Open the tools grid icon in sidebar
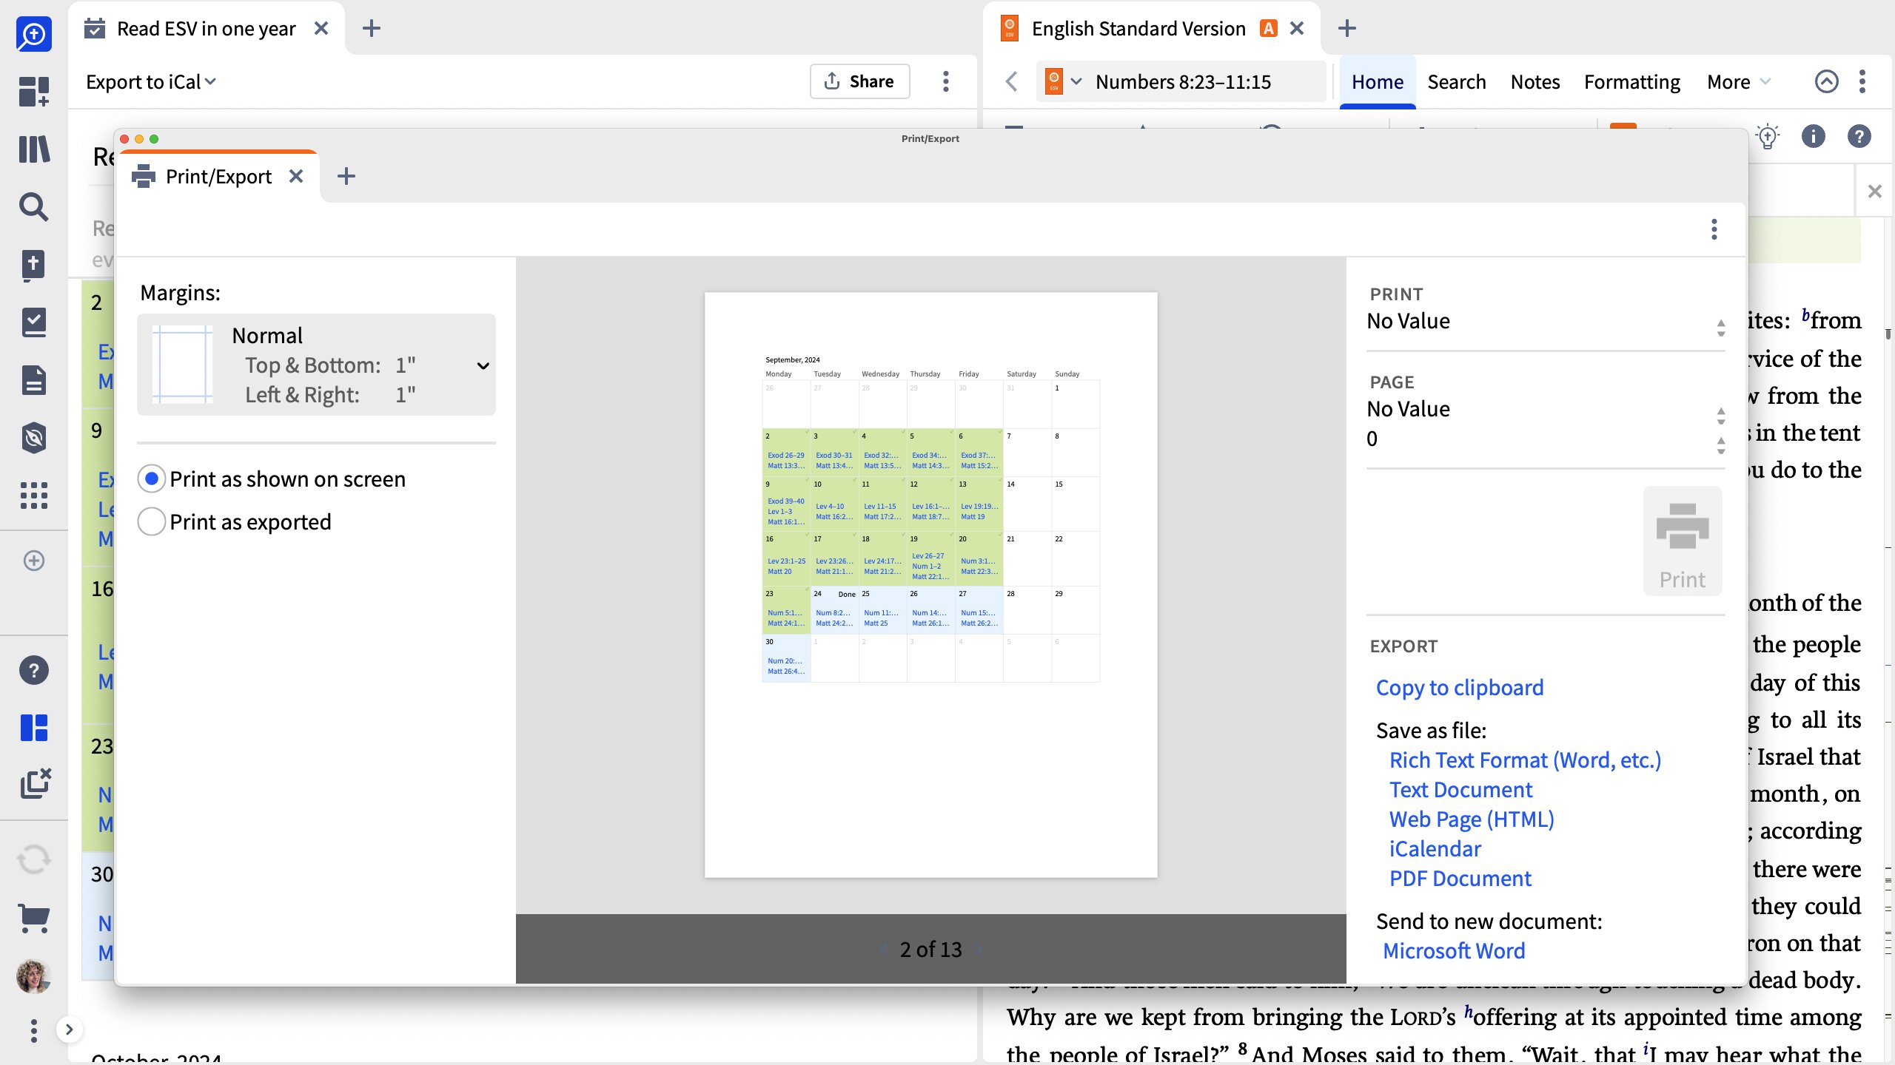This screenshot has width=1895, height=1065. click(x=33, y=496)
